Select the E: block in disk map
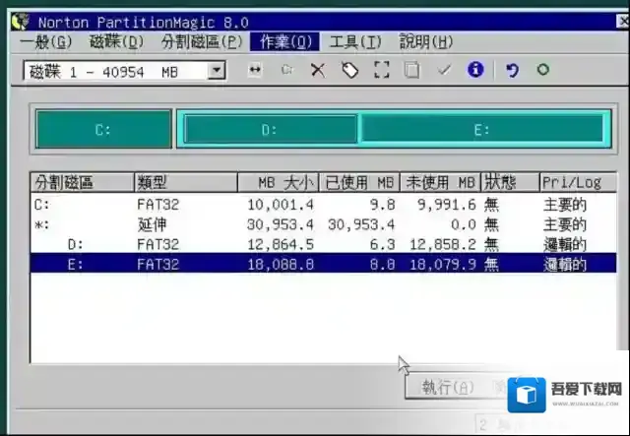The image size is (630, 436). [x=482, y=129]
